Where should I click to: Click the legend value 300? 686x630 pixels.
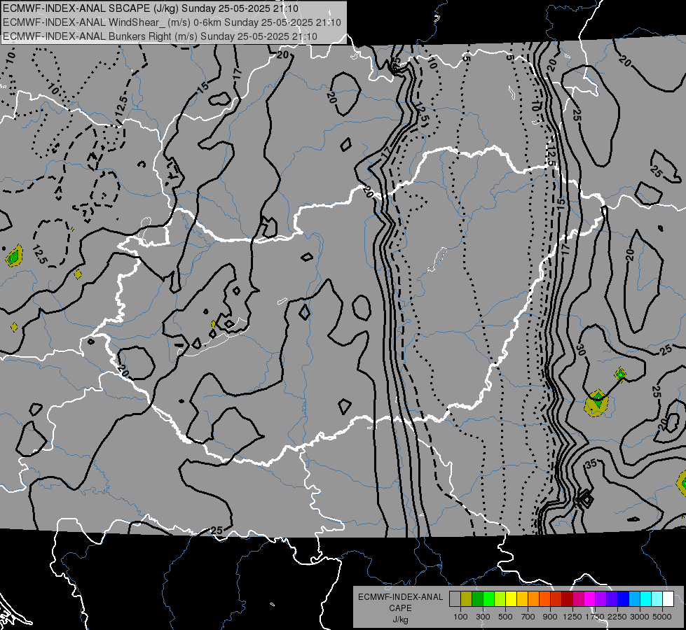pyautogui.click(x=483, y=617)
